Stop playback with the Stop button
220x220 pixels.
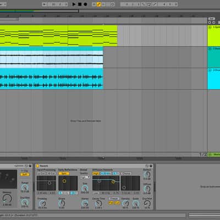point(80,4)
